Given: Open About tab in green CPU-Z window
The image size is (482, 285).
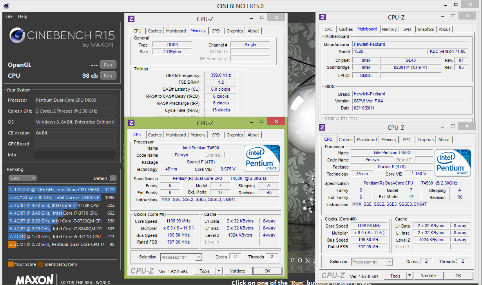Looking at the screenshot, I should 253,135.
